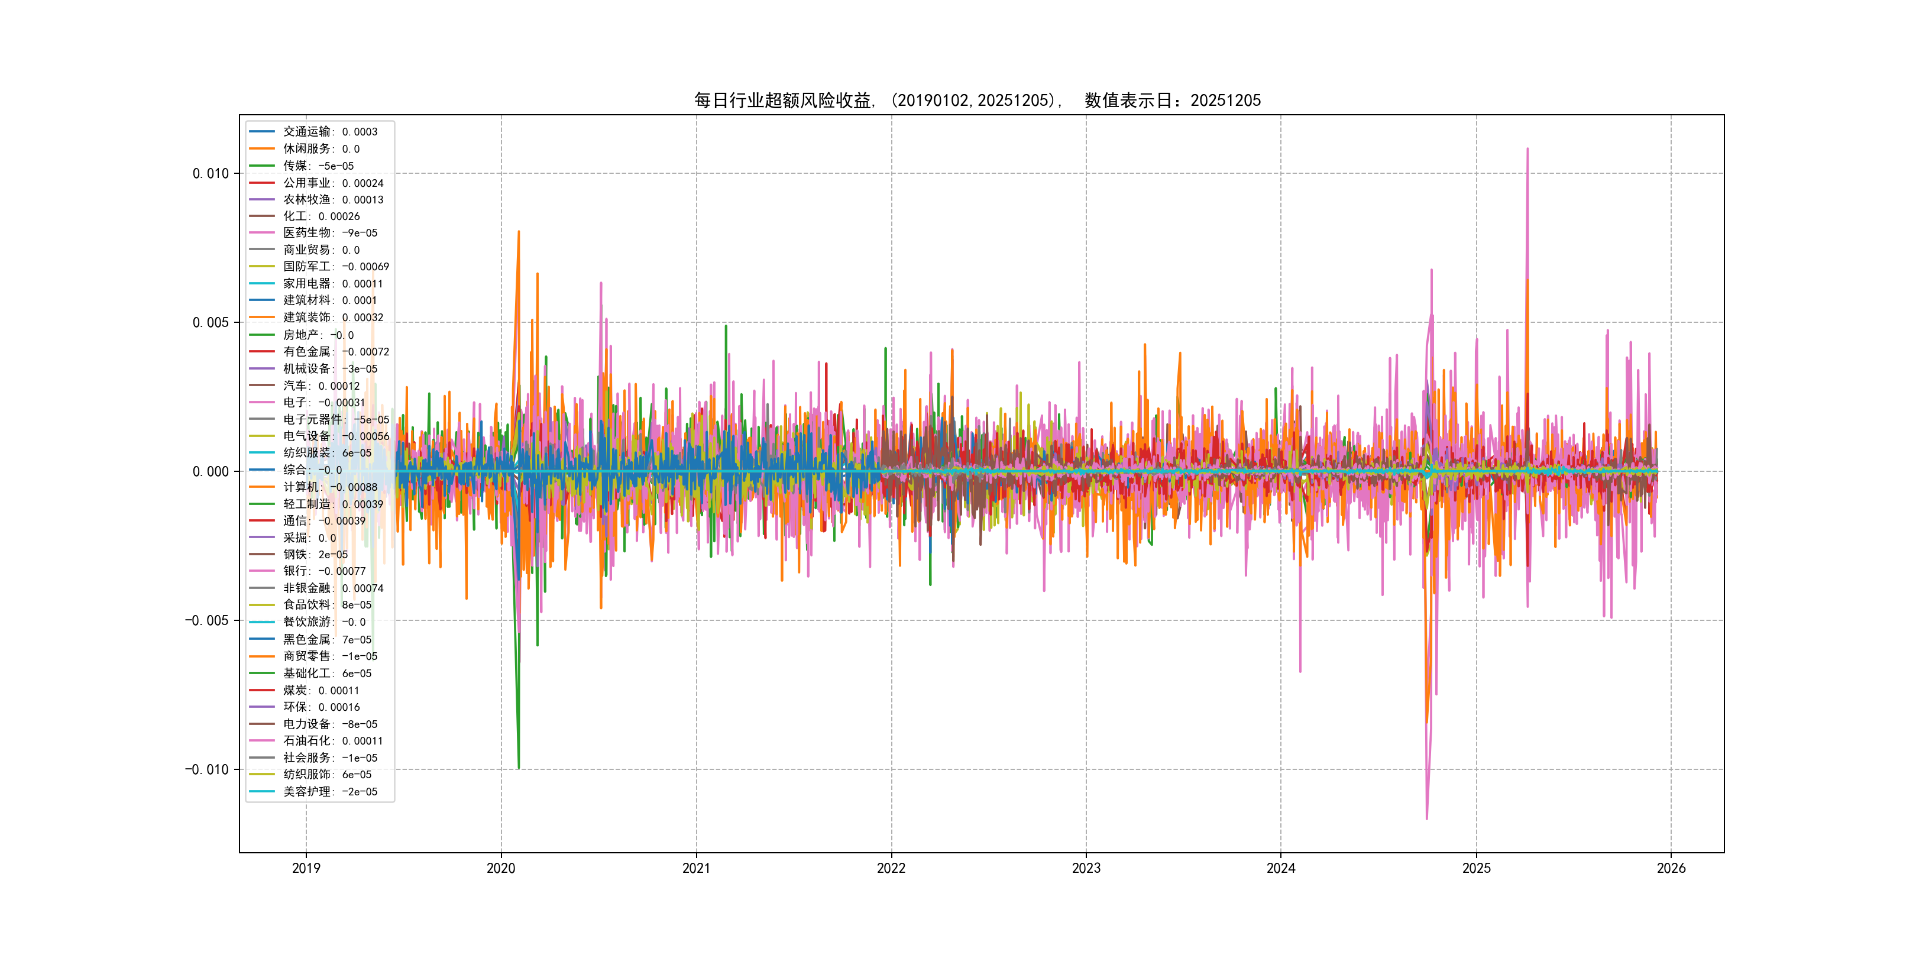1916x958 pixels.
Task: Click the tallest pink spike peak in 2025
Action: (1527, 150)
